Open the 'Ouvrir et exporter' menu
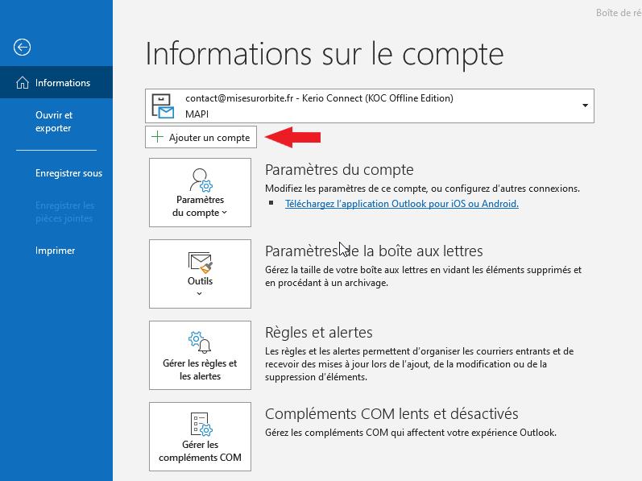The height and width of the screenshot is (481, 642). 54,122
